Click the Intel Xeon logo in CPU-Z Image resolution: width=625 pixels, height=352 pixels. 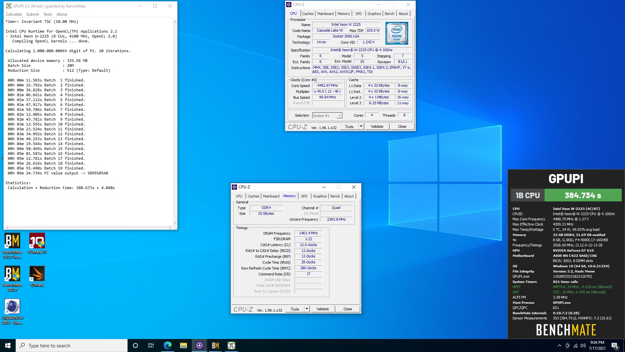click(x=396, y=33)
